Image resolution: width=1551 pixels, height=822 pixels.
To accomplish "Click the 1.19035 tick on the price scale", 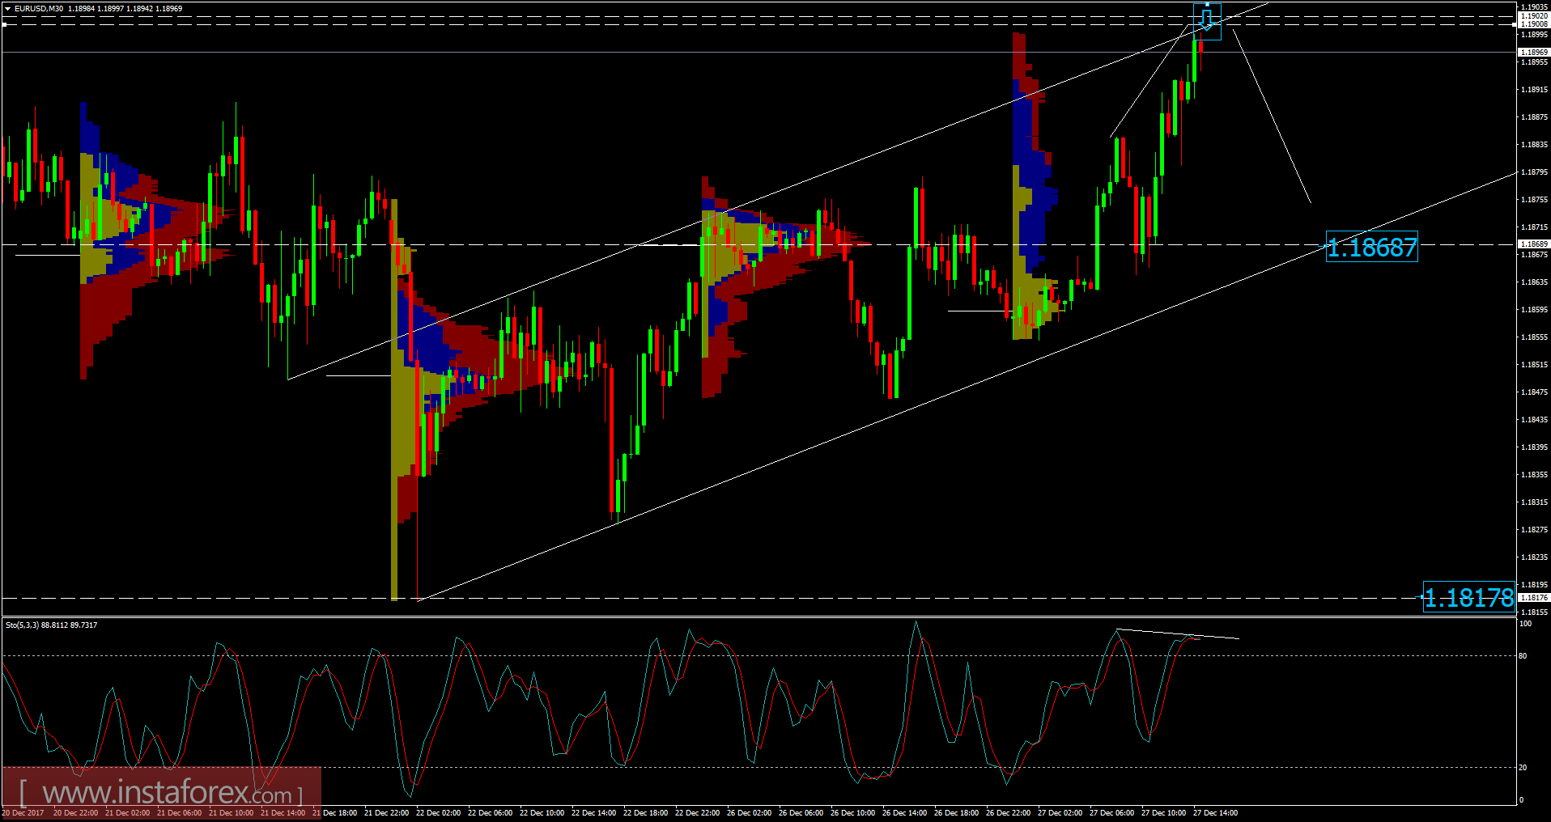I will 1535,7.
